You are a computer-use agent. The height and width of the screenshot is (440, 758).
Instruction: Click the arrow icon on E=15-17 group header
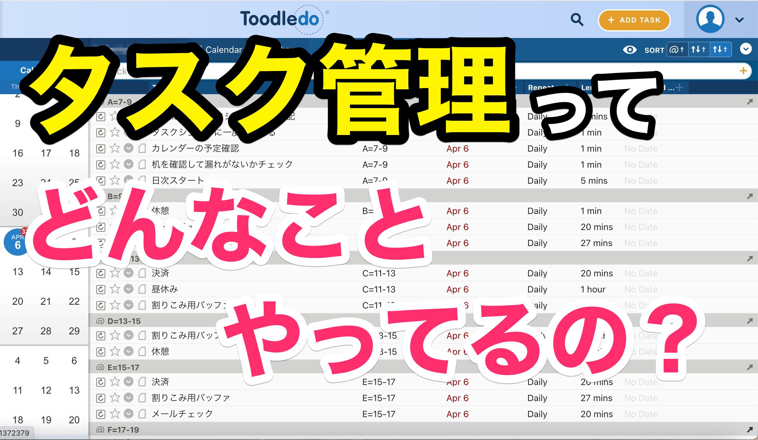click(x=750, y=367)
